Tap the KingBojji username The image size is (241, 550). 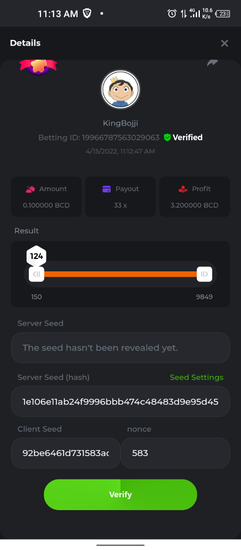[x=120, y=123]
